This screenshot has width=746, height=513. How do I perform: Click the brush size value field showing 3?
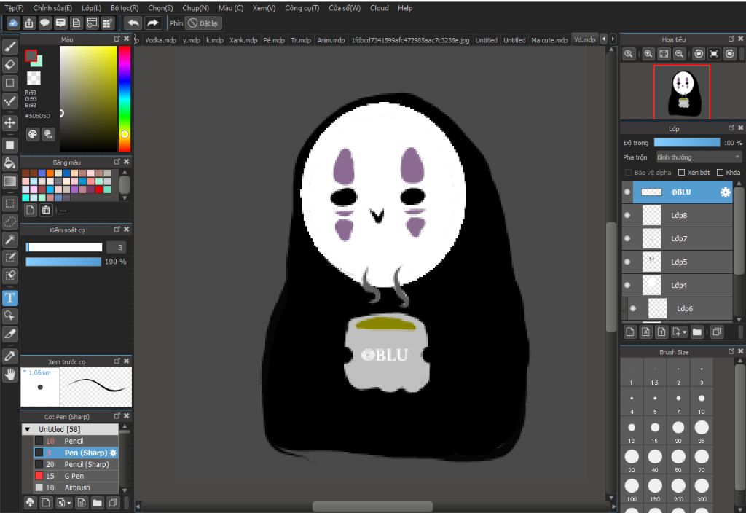click(116, 247)
